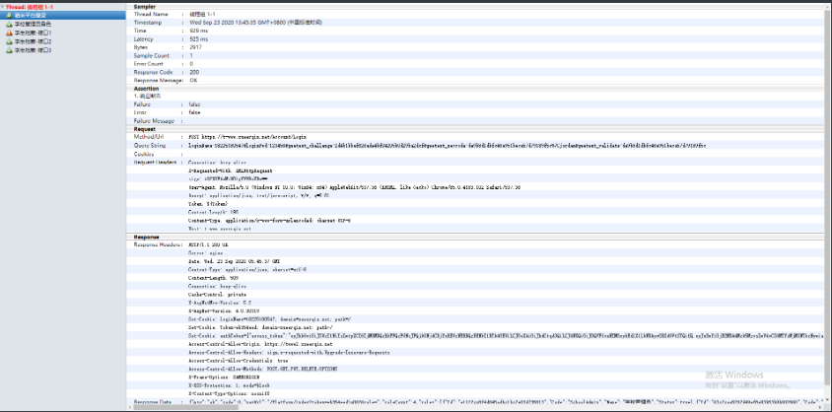832x412 pixels.
Task: Click the X-Content-Type-Options: nosniff line
Action: click(x=230, y=393)
